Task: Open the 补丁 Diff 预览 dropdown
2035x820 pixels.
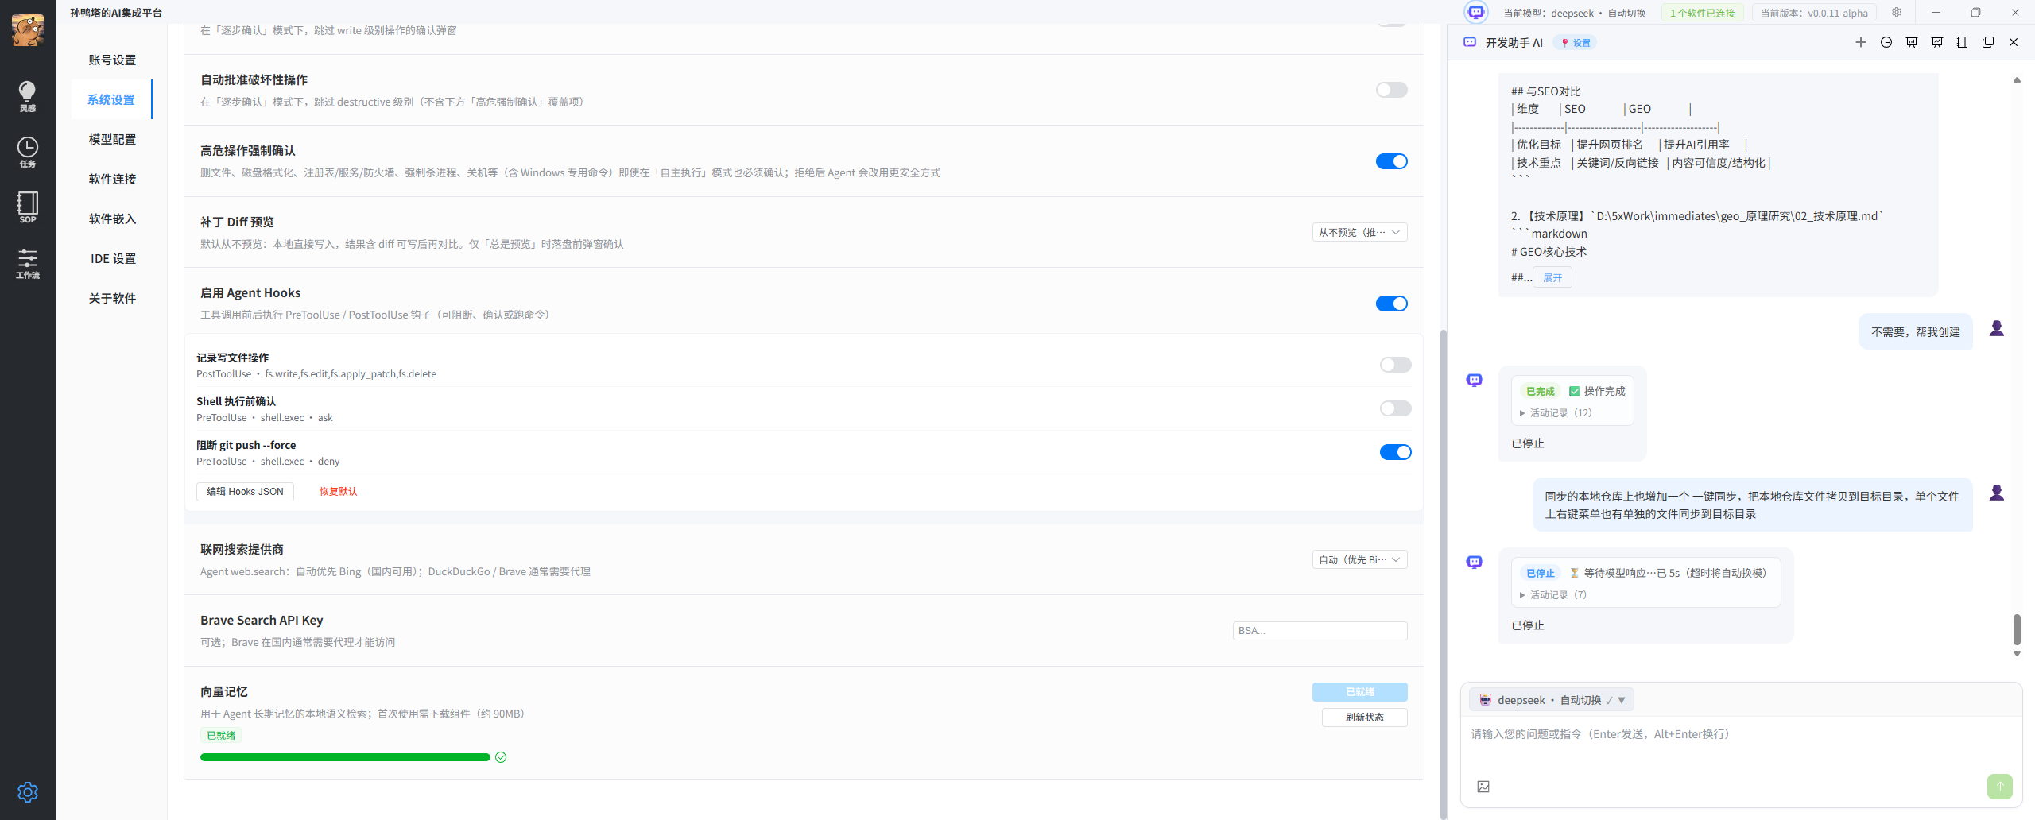Action: pyautogui.click(x=1359, y=232)
